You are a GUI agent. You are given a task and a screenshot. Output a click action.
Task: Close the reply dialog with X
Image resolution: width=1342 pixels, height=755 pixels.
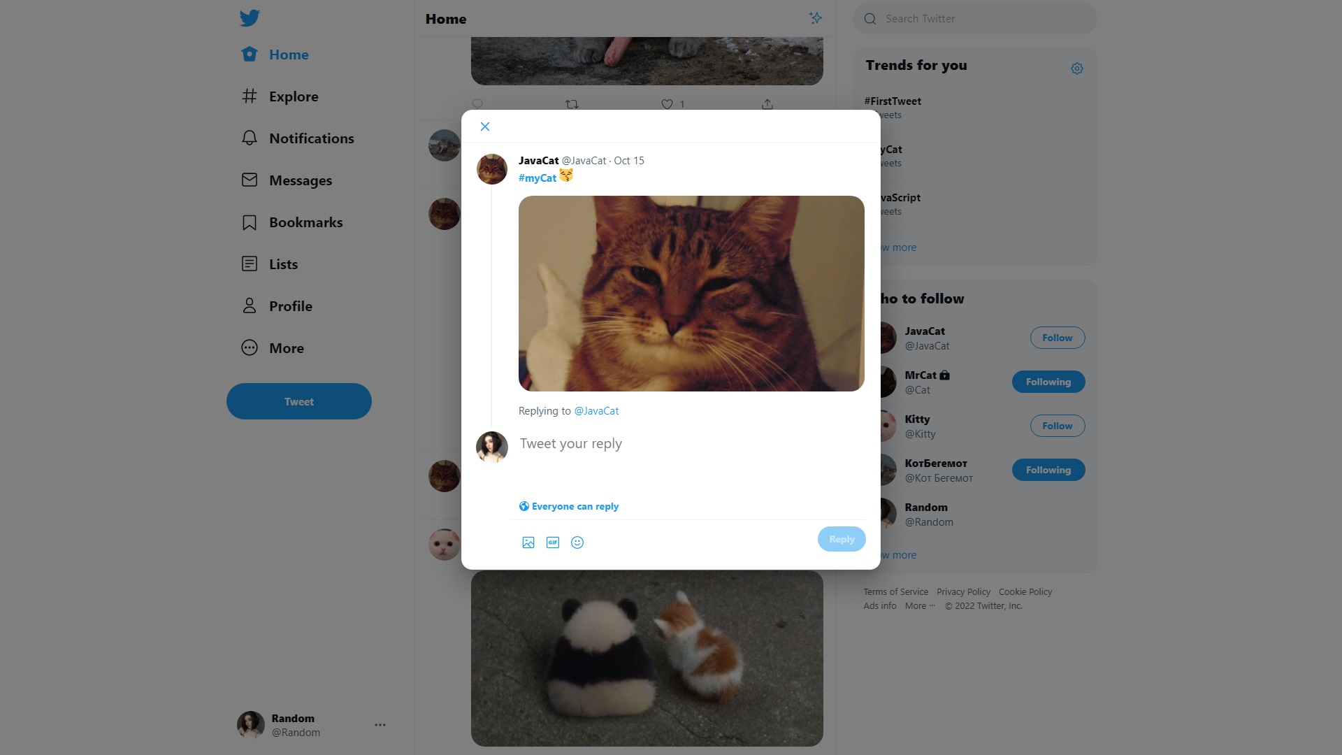[485, 127]
